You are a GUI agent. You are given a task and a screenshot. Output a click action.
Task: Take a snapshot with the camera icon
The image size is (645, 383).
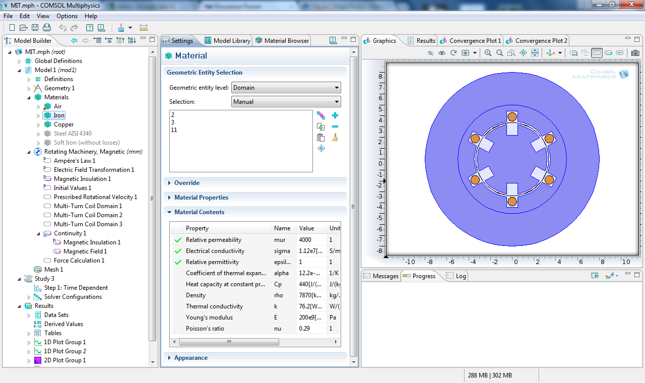click(x=635, y=53)
